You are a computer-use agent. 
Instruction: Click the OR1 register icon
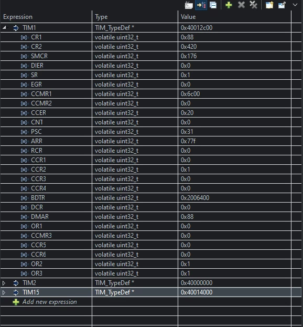tap(25, 226)
